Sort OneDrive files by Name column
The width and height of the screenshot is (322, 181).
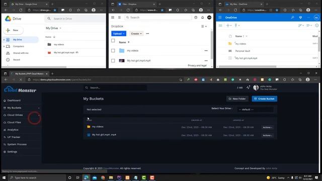(238, 36)
